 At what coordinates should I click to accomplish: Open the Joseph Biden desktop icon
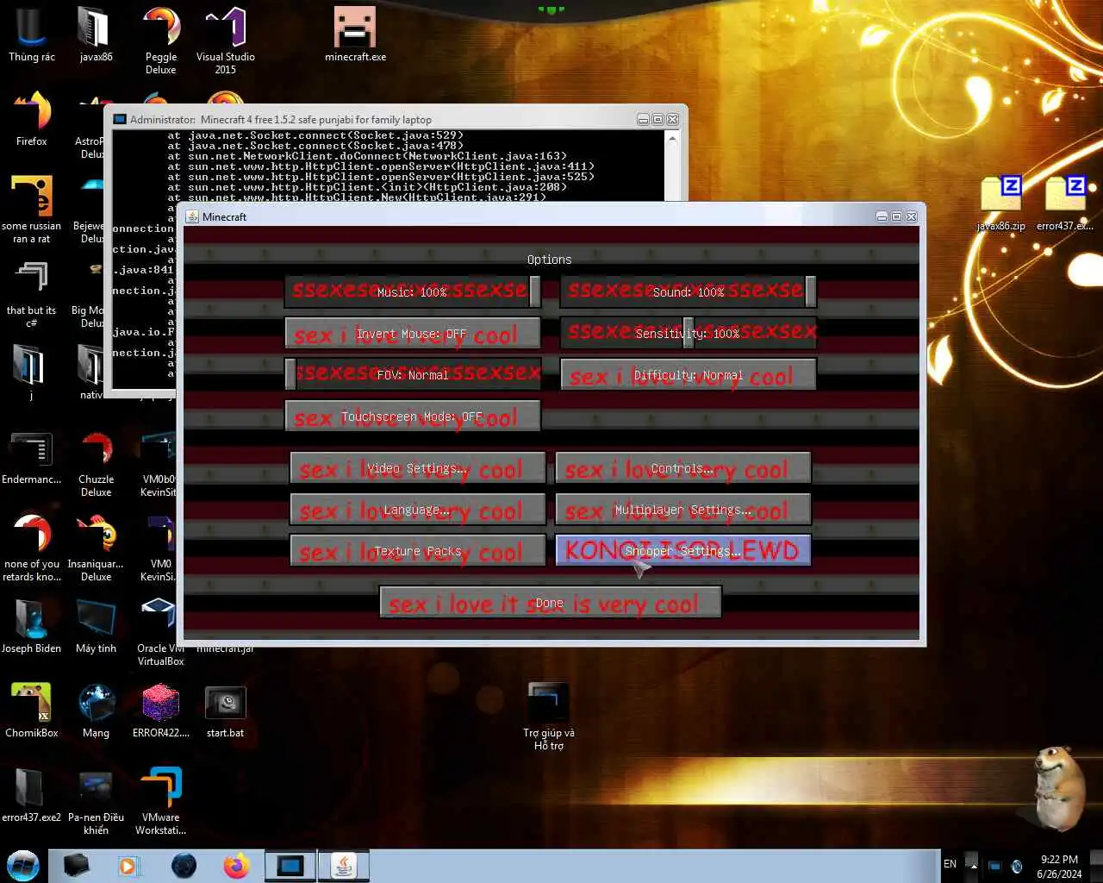point(31,626)
